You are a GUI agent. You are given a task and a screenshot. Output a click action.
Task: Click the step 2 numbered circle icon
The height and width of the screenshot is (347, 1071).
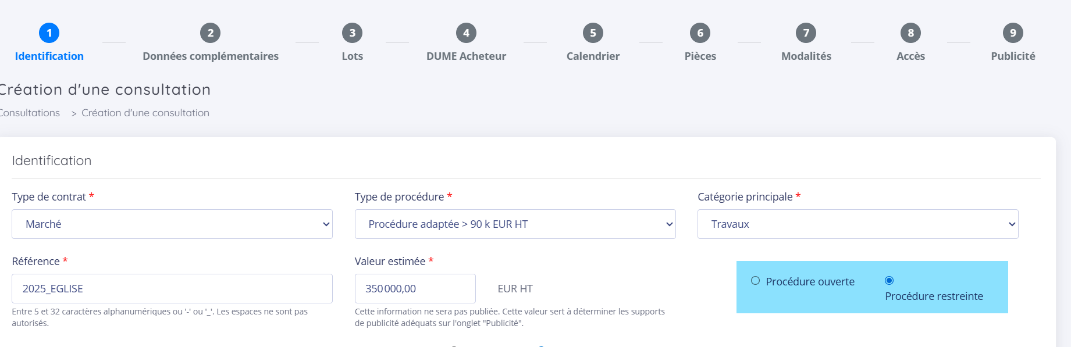coord(210,33)
